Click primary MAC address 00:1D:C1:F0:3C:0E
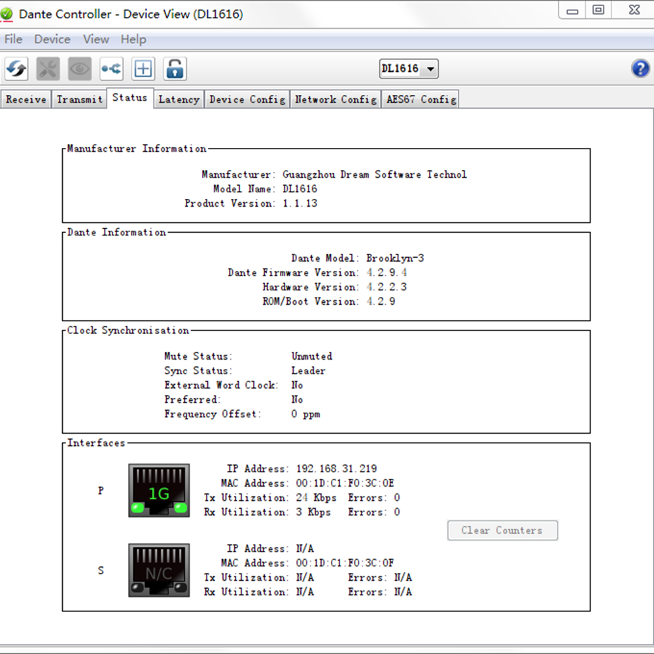This screenshot has width=654, height=654. click(x=345, y=483)
